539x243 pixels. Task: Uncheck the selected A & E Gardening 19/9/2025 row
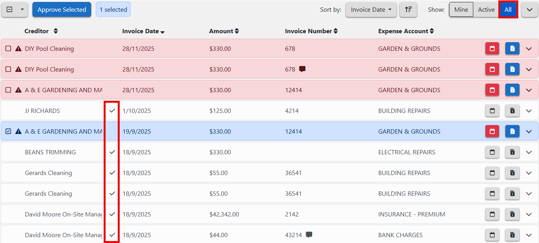point(8,132)
